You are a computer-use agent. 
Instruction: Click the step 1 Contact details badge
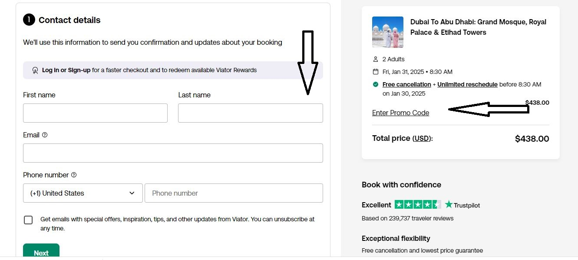click(29, 20)
